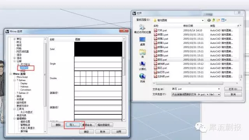Expand the T-Splines tree node

click(14, 80)
